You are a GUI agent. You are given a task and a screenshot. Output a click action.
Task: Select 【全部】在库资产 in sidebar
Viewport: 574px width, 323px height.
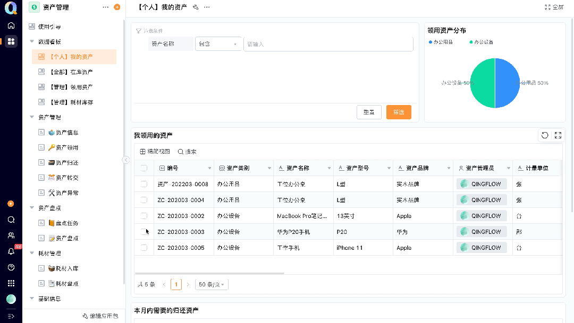point(73,71)
